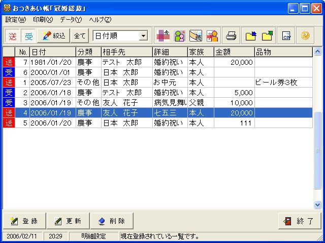Click the yellow help question mark icon
The image size is (325, 243).
[305, 36]
